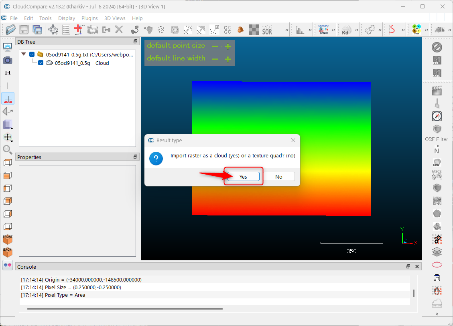
Task: Click the SOR filter toolbar icon
Action: tap(267, 30)
